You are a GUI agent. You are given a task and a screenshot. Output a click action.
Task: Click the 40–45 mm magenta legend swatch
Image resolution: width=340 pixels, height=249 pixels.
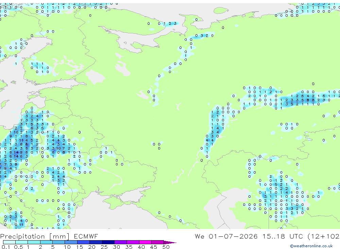pyautogui.click(x=145, y=242)
